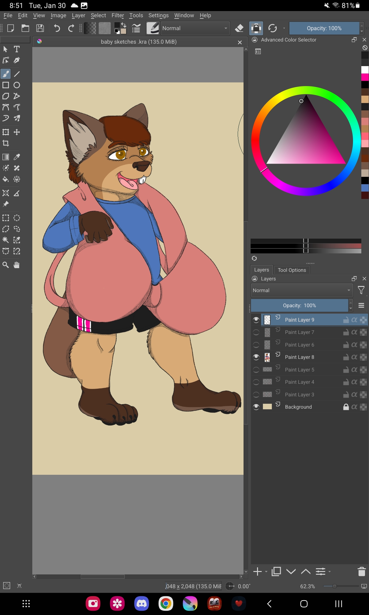Screen dimensions: 369x615
Task: Select the Contiguous Selection magic wand tool
Action: tap(6, 240)
